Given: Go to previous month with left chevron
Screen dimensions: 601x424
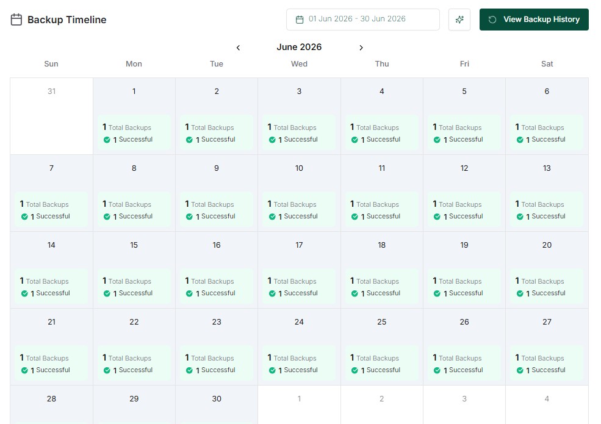Looking at the screenshot, I should [x=238, y=48].
